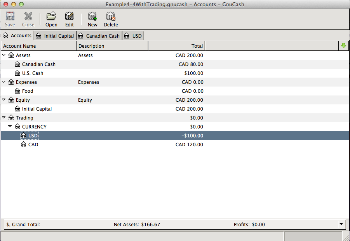Select the Food expense account row
Viewport: 350px width, 241px height.
[28, 91]
